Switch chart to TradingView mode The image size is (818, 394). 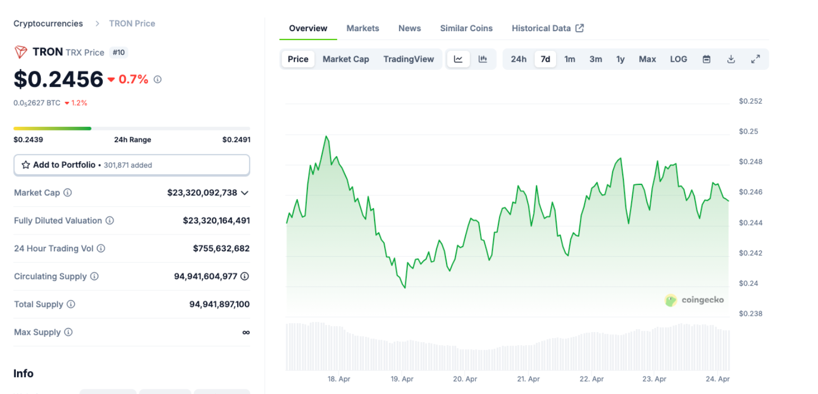(x=408, y=59)
